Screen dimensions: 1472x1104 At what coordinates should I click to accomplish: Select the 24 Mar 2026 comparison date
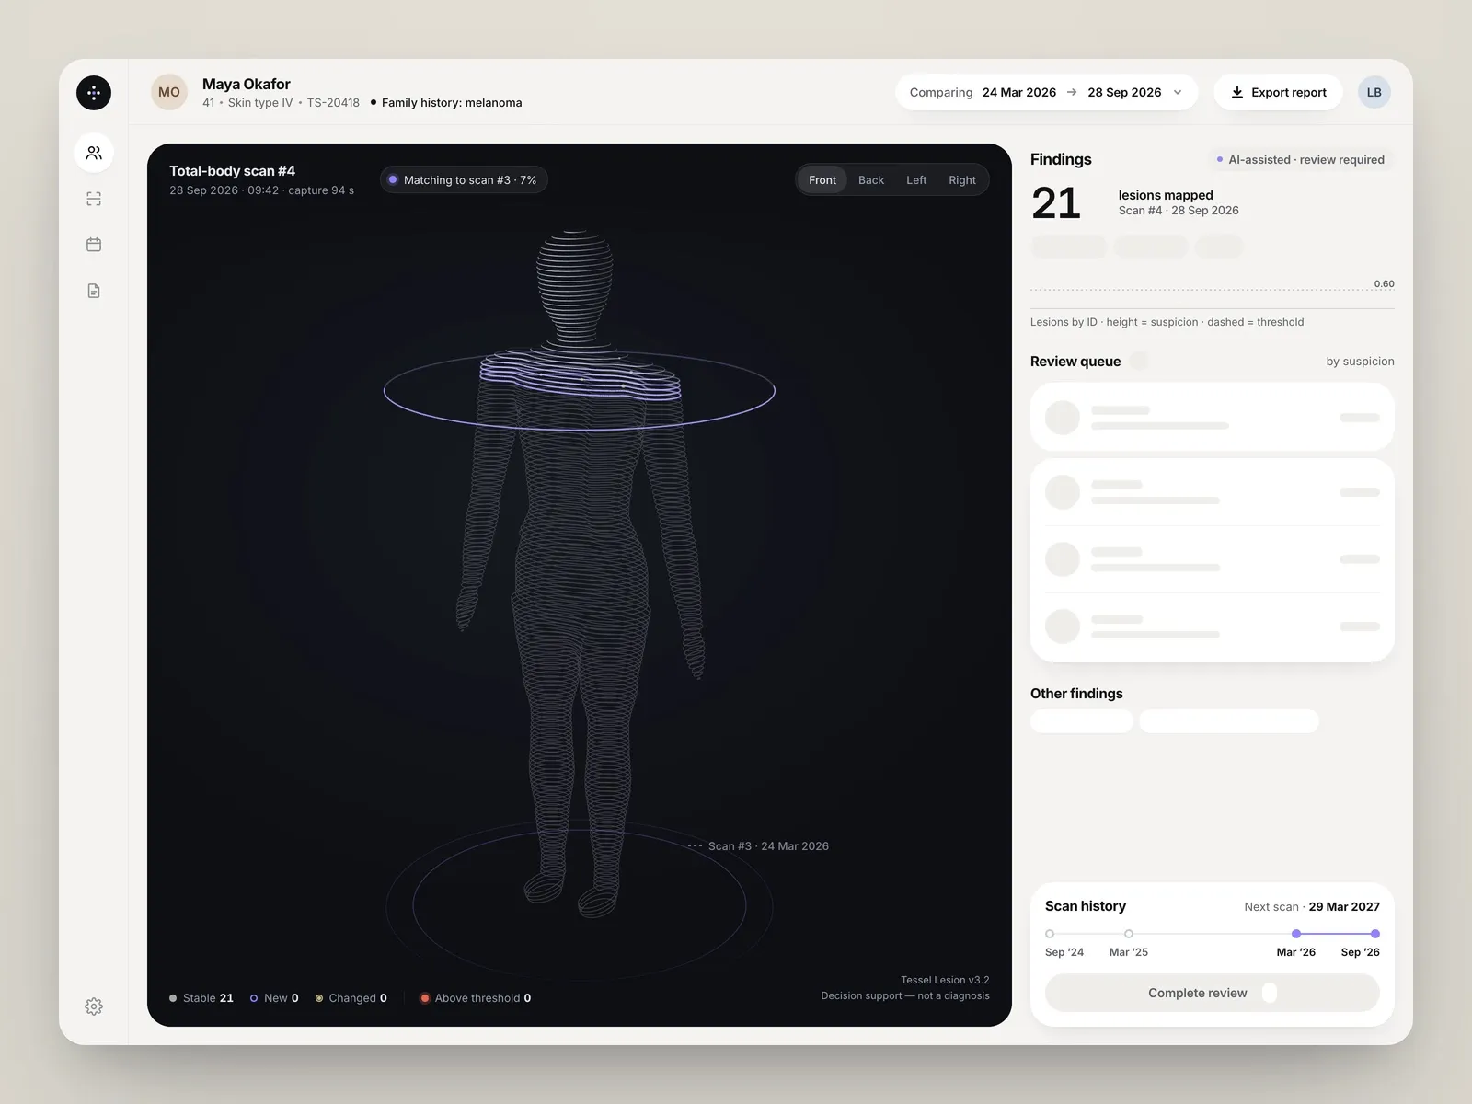click(x=1018, y=92)
